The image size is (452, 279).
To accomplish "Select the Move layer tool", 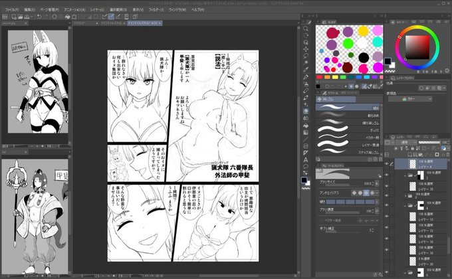I will [x=306, y=49].
